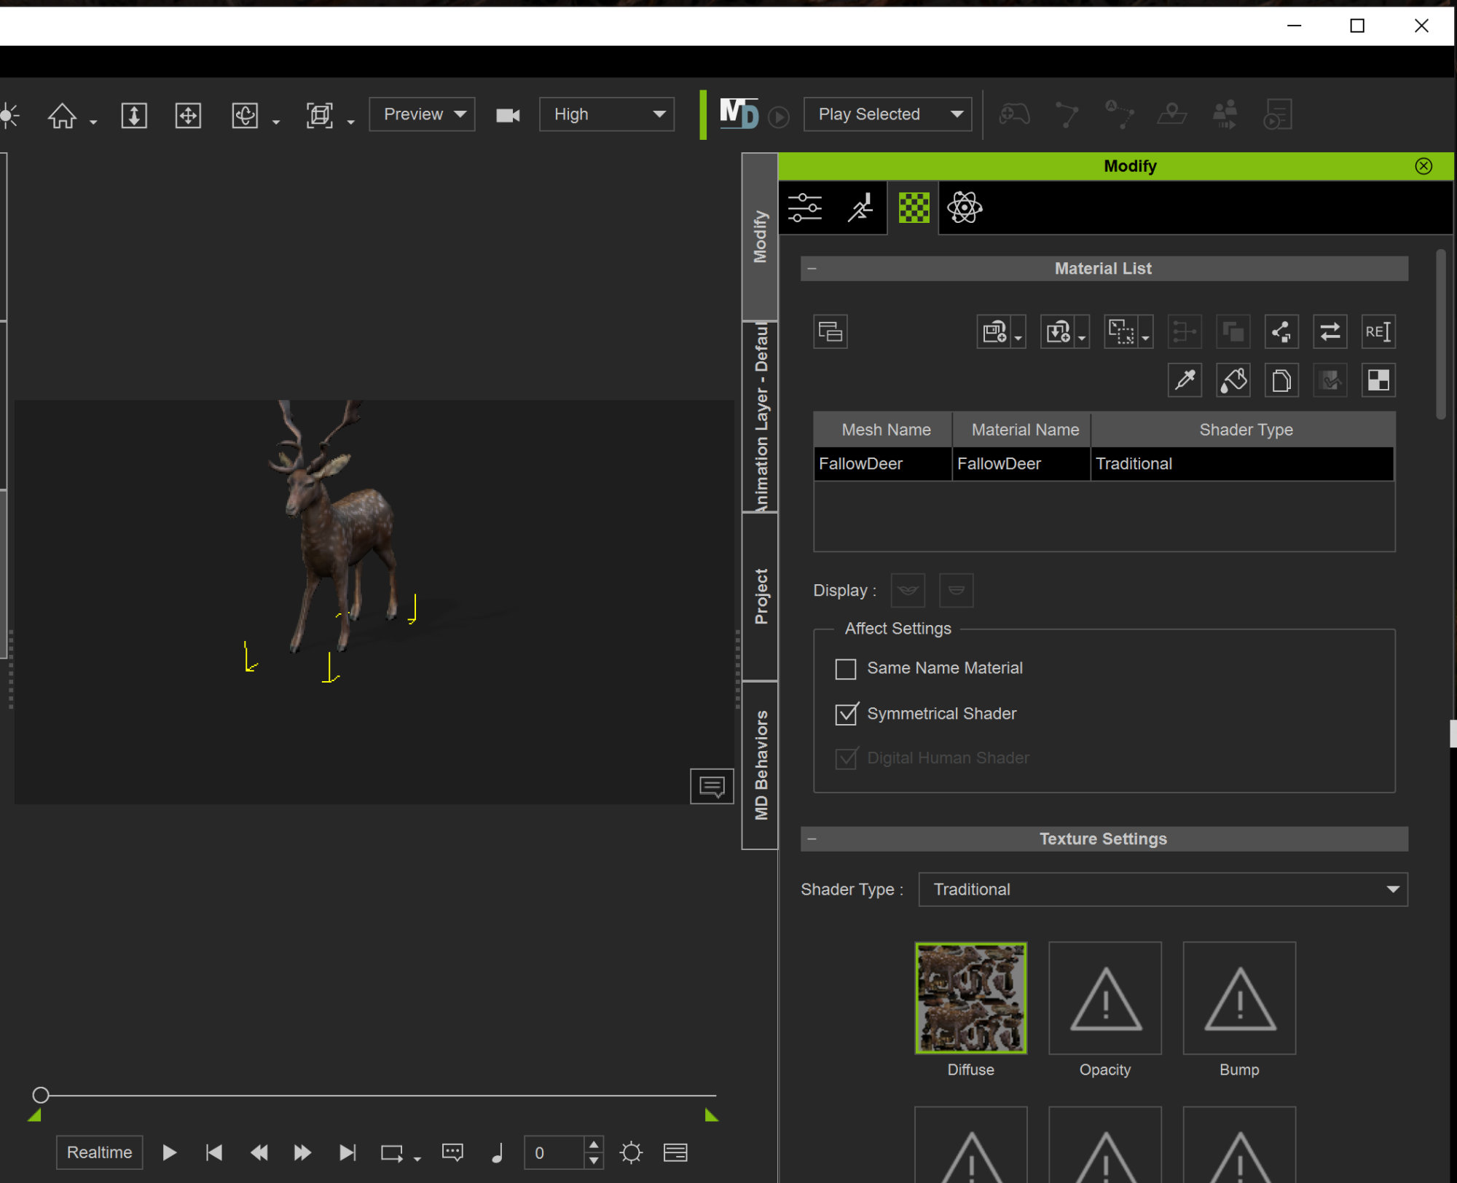Click the multi-channel material view icon
Screen dimensions: 1457x1183
[x=830, y=332]
